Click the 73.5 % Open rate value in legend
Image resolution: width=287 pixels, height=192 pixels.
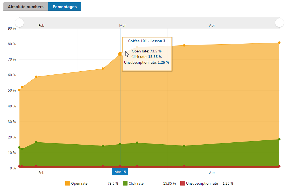pos(113,183)
